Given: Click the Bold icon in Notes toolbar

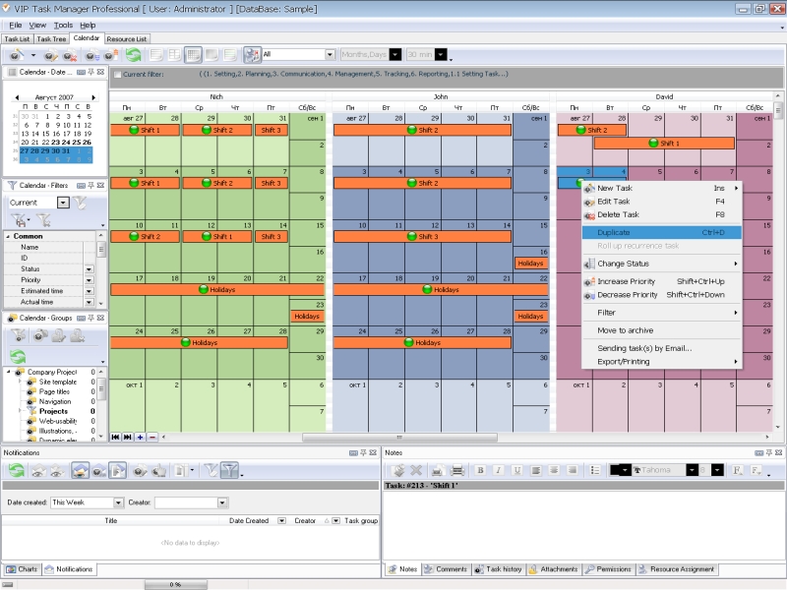Looking at the screenshot, I should click(480, 470).
